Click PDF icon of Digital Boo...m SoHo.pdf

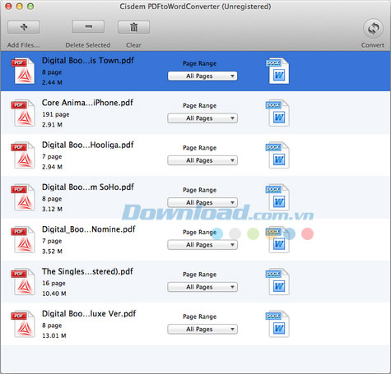tap(23, 197)
